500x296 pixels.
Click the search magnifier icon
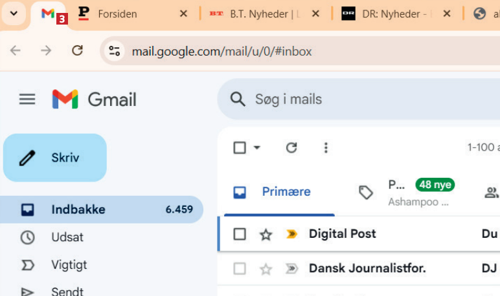[238, 100]
